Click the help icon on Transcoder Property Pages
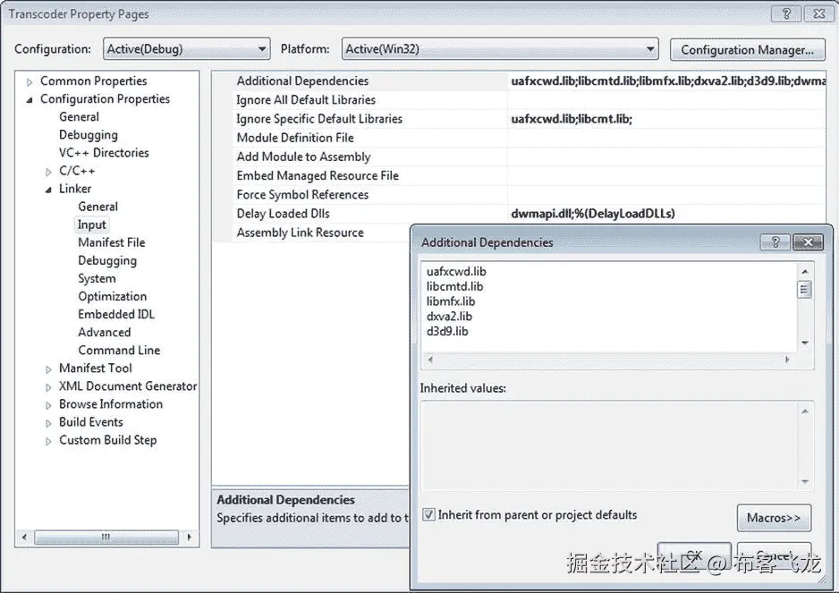 [x=785, y=13]
